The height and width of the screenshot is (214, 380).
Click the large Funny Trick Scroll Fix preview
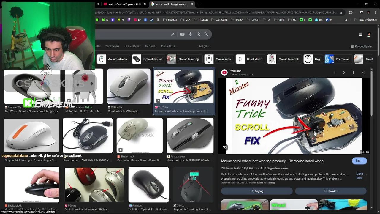pyautogui.click(x=294, y=116)
